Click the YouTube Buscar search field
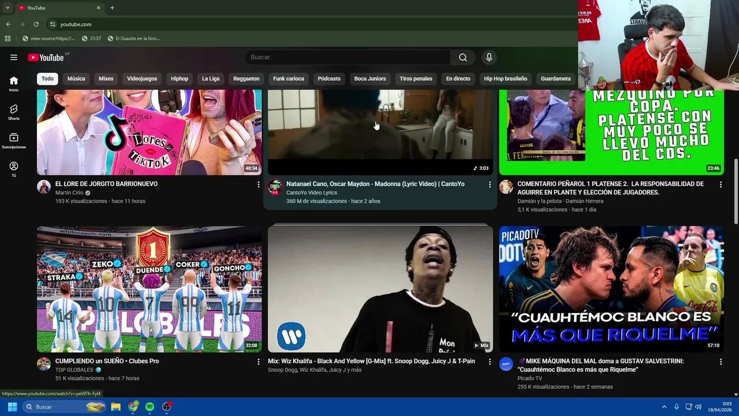Image resolution: width=739 pixels, height=416 pixels. [x=349, y=57]
